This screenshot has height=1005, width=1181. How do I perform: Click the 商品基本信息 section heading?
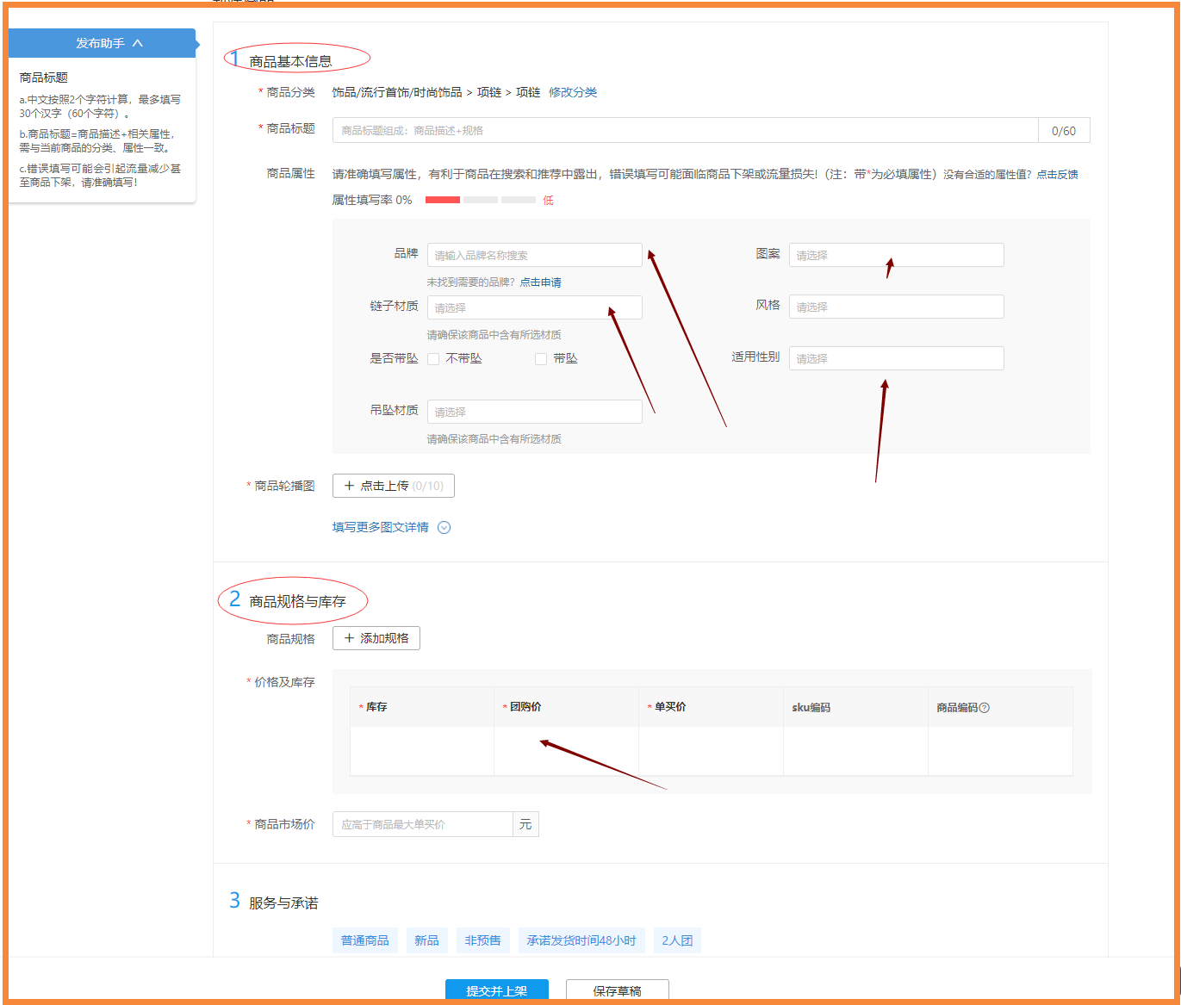pyautogui.click(x=290, y=62)
